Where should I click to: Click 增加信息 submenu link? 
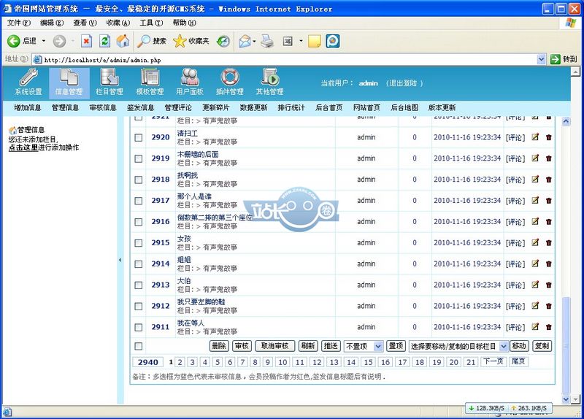(x=28, y=107)
